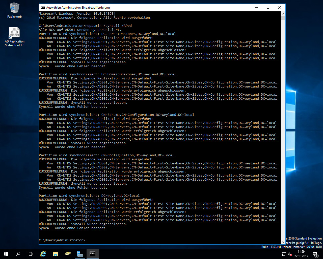
Task: Click the muted volume tray icon
Action: click(290, 254)
